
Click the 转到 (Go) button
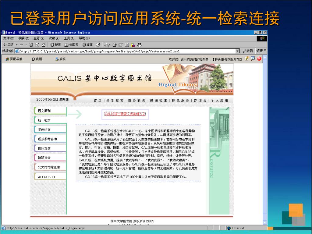coord(248,51)
